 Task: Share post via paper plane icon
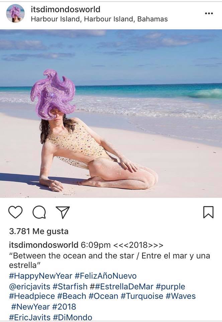click(63, 212)
